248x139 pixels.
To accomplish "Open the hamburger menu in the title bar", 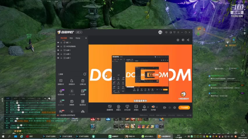I will coord(178,32).
